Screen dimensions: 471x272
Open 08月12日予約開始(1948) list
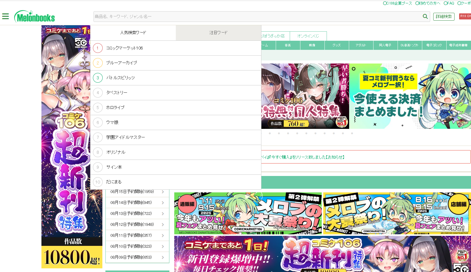pos(137,225)
